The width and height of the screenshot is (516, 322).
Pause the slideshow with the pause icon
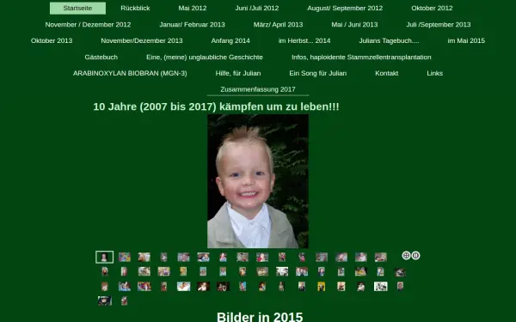coord(415,255)
